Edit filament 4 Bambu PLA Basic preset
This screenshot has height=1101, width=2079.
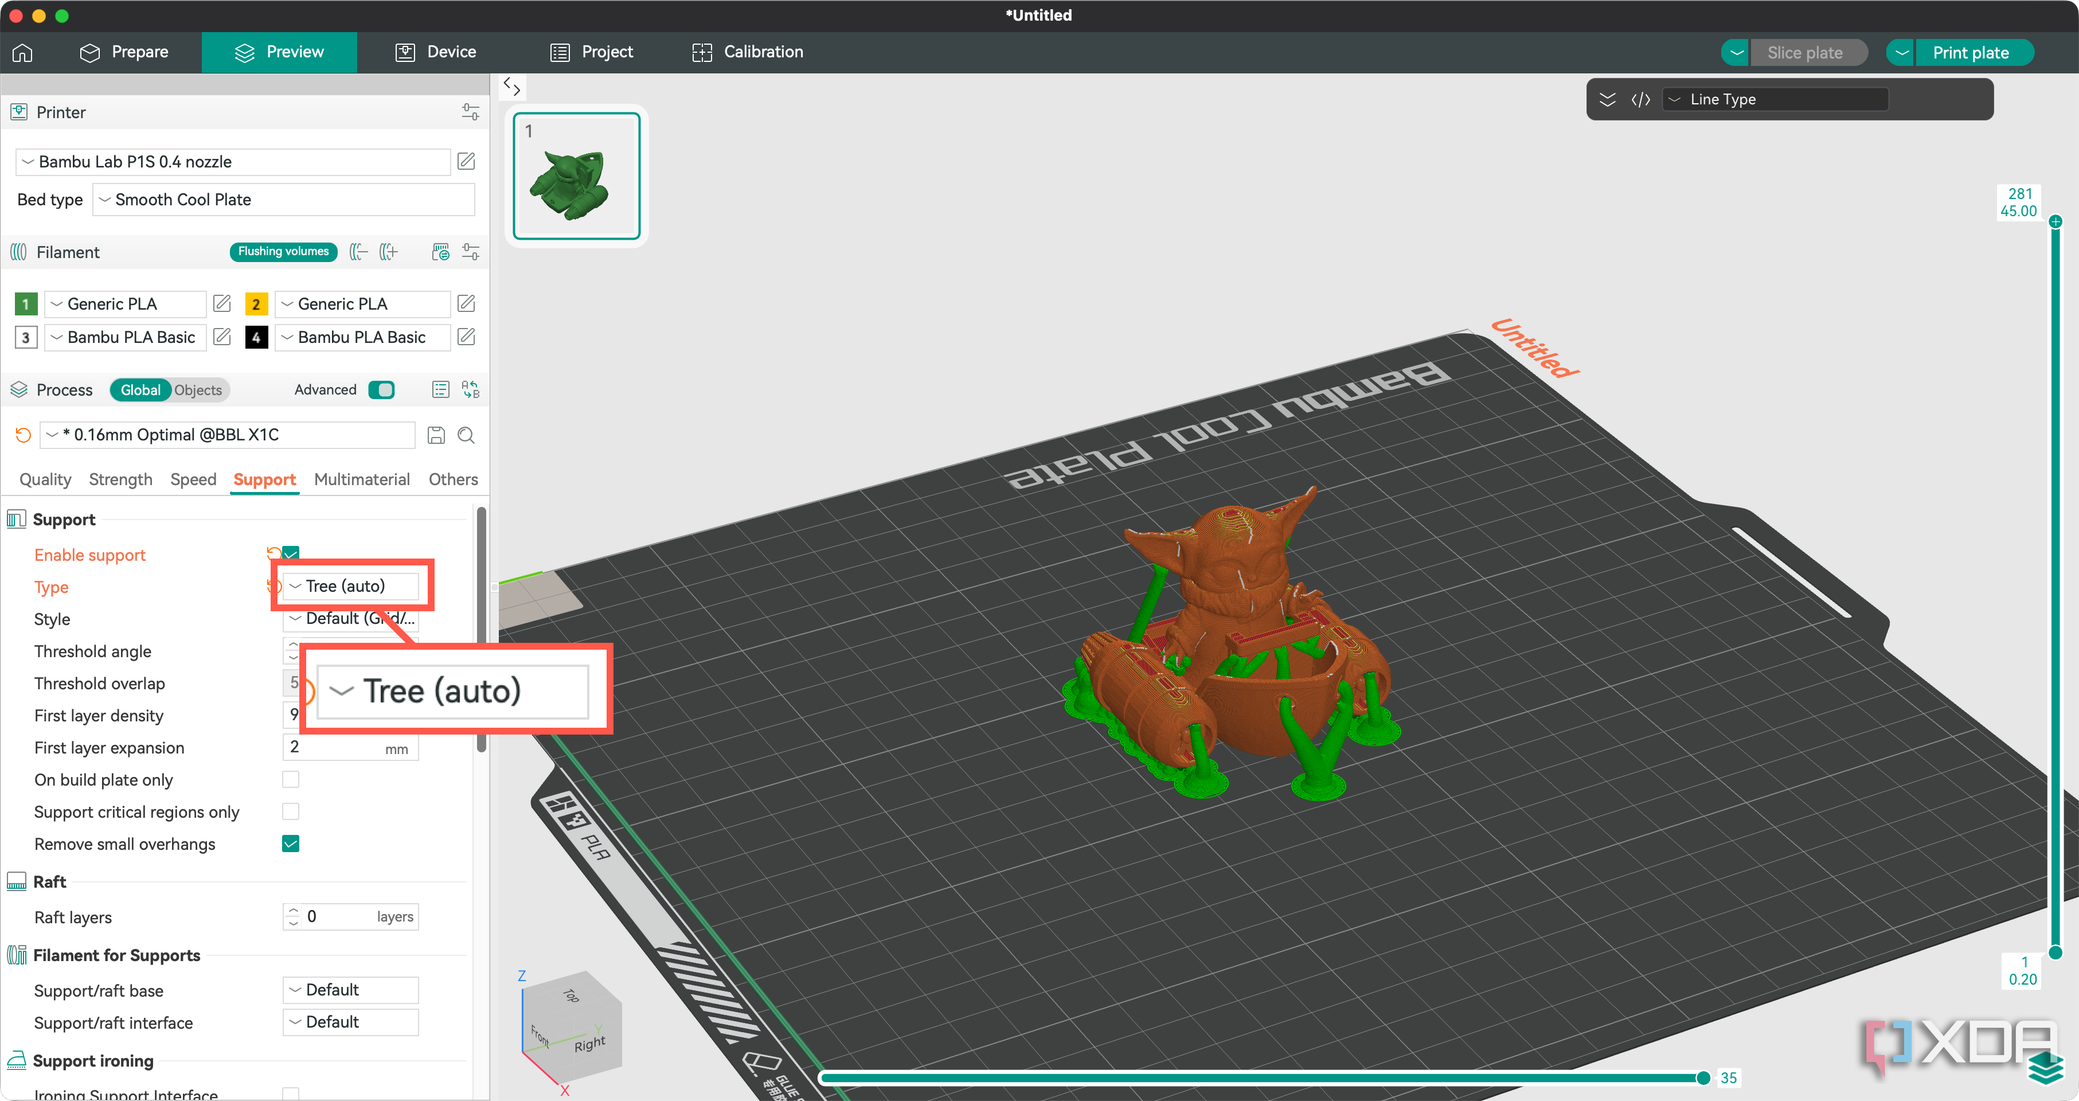click(x=466, y=337)
